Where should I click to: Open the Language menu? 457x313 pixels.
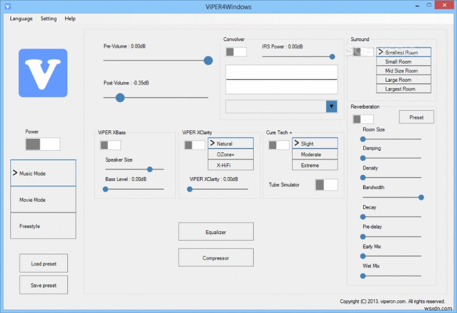(x=21, y=19)
